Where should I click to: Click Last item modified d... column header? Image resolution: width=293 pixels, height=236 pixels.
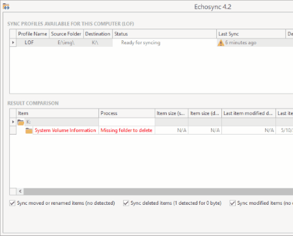(x=249, y=113)
